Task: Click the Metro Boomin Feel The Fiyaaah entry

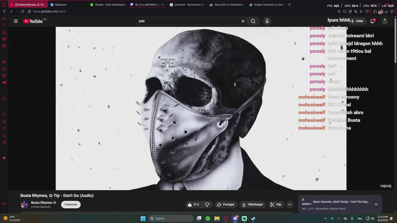Action: [x=341, y=202]
